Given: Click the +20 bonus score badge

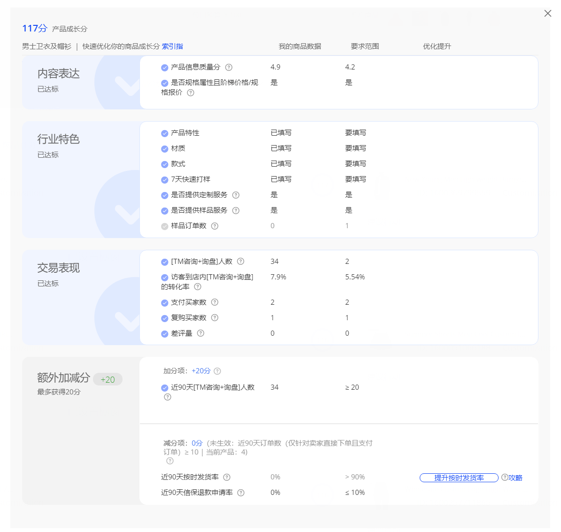Looking at the screenshot, I should pyautogui.click(x=108, y=379).
